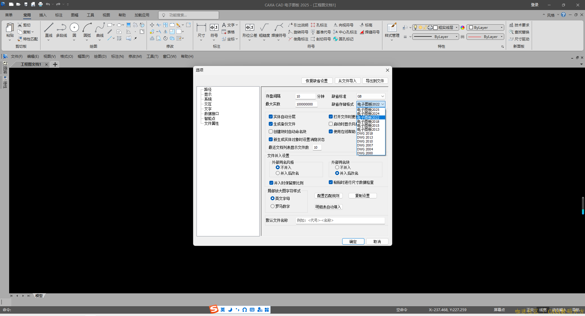
Task: Open the help question mark icon
Action: [563, 15]
